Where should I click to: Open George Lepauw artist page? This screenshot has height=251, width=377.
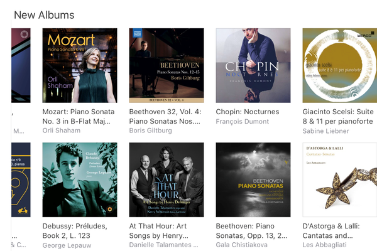point(67,245)
